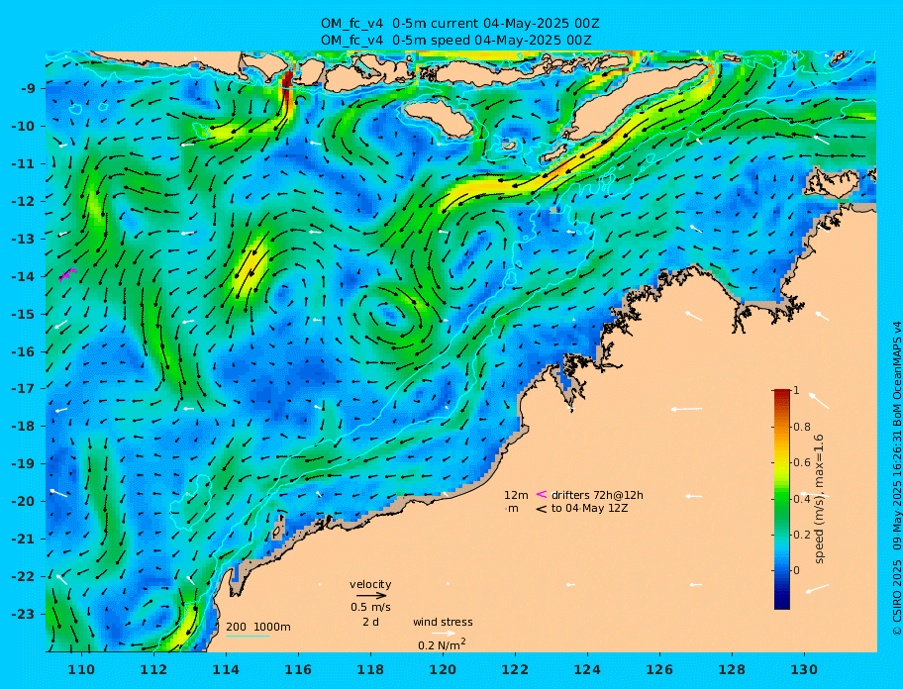
Task: Click the color bar tick value 0.8
Action: pyautogui.click(x=802, y=427)
